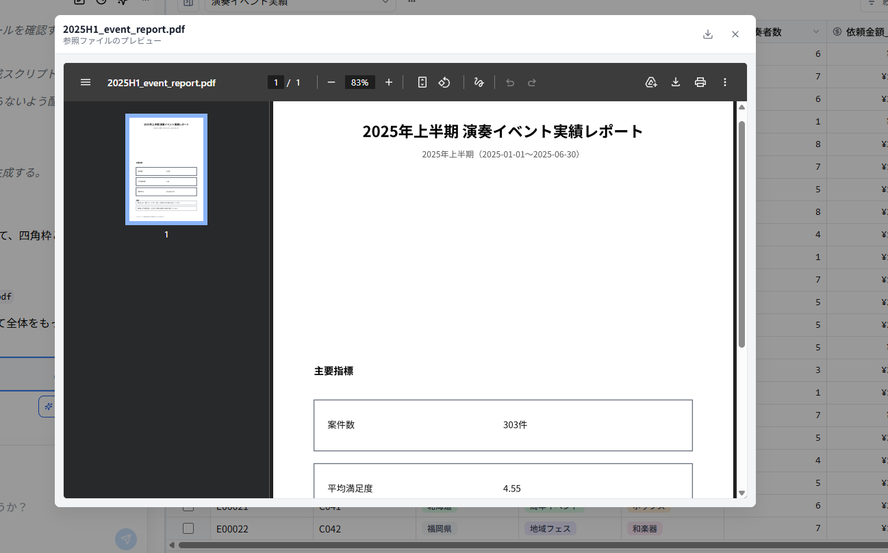Screen dimensions: 888x553
Task: Click the 参照ファイルのプレビュー subtitle
Action: [x=112, y=41]
